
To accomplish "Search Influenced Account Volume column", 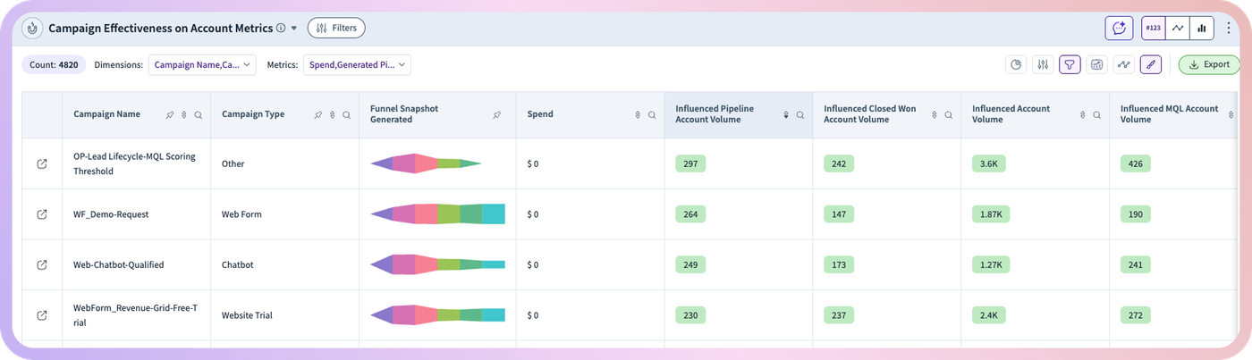I will [x=1097, y=115].
